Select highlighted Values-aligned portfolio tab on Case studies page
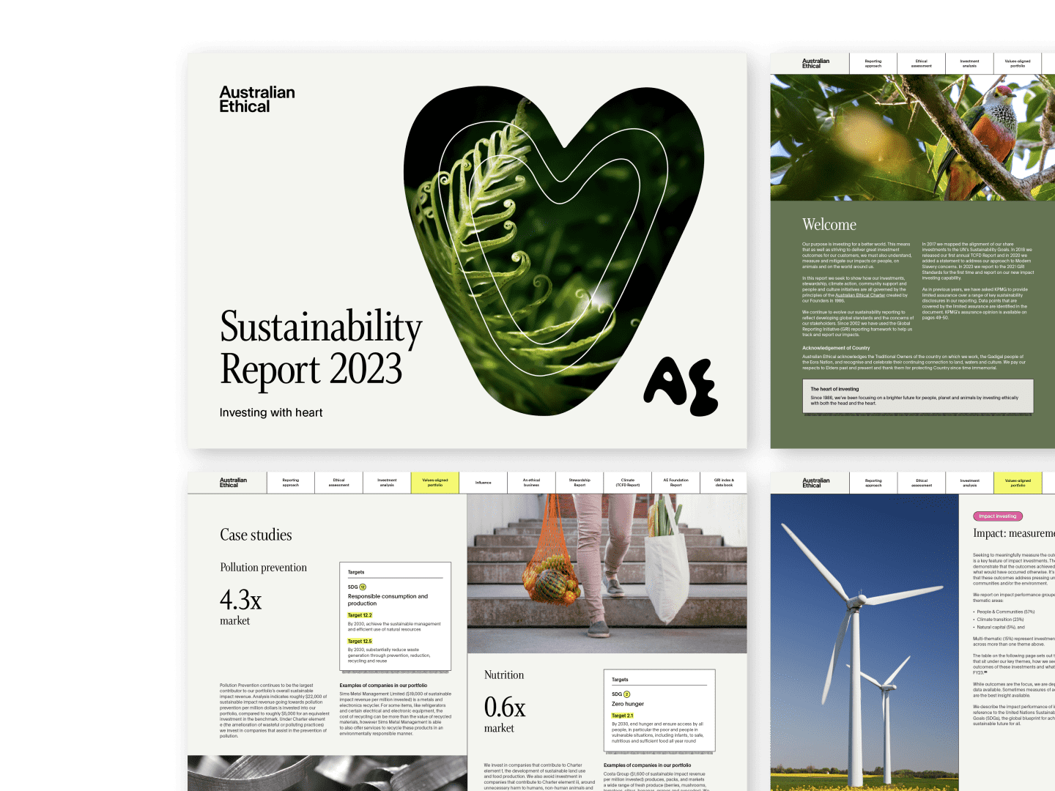 coord(435,483)
